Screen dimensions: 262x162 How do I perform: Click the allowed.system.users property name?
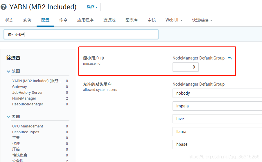click(100, 89)
